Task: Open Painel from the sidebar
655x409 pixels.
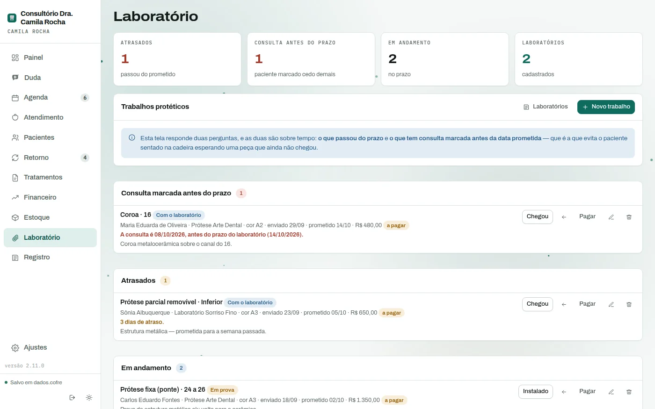Action: [x=50, y=57]
